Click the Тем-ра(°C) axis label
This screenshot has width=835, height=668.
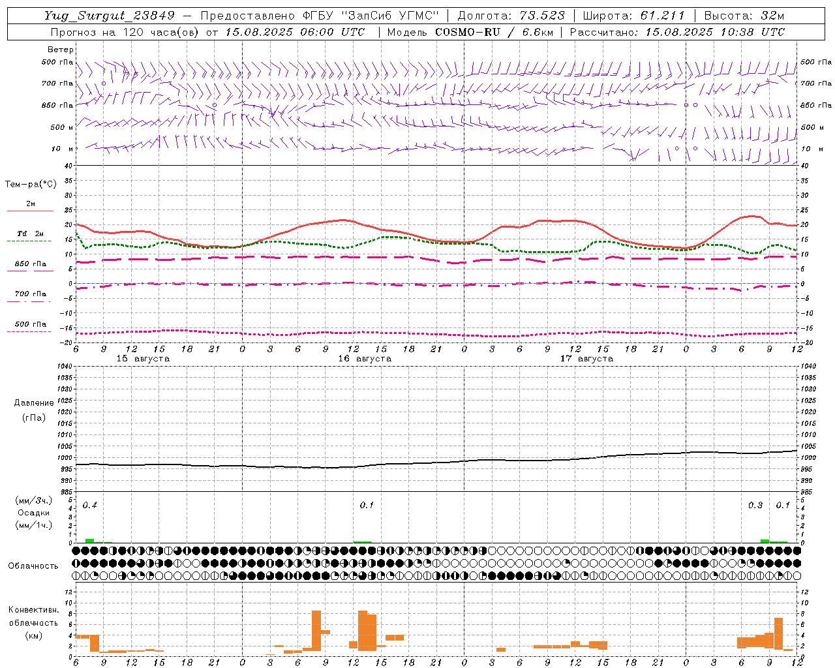31,185
